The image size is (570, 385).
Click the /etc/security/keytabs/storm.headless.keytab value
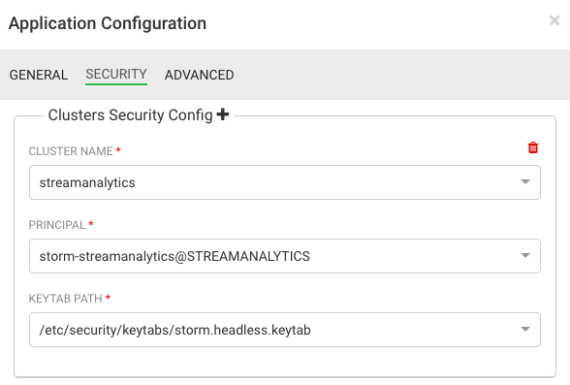[174, 330]
